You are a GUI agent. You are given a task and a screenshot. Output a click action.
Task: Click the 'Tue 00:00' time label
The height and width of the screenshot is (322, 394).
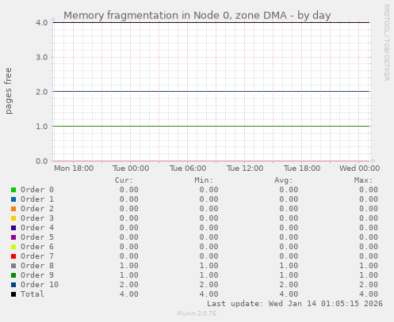click(131, 169)
